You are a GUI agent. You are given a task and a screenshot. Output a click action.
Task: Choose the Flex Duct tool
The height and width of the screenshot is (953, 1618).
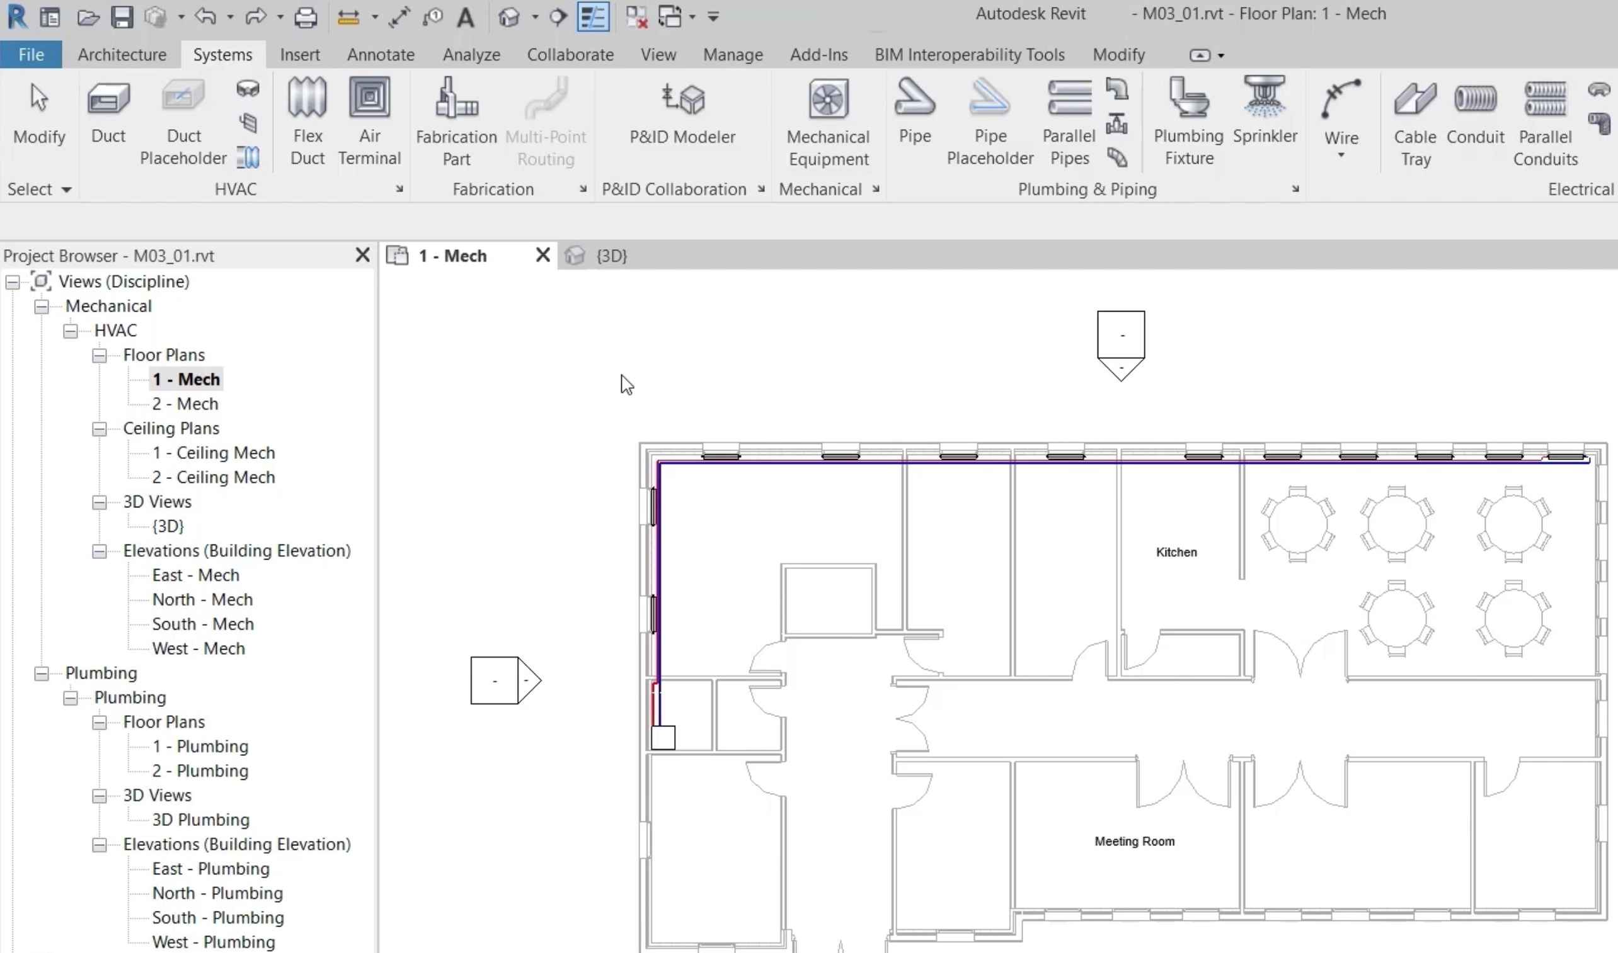click(x=307, y=122)
